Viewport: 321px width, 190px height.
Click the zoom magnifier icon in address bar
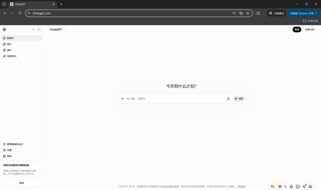click(234, 13)
